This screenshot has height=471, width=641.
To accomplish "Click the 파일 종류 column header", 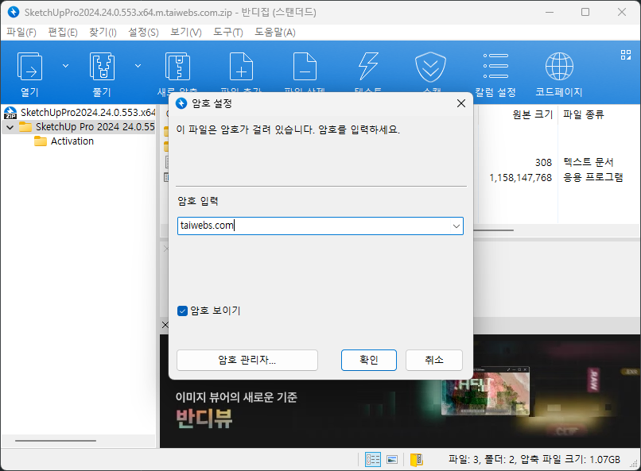I will pyautogui.click(x=584, y=114).
